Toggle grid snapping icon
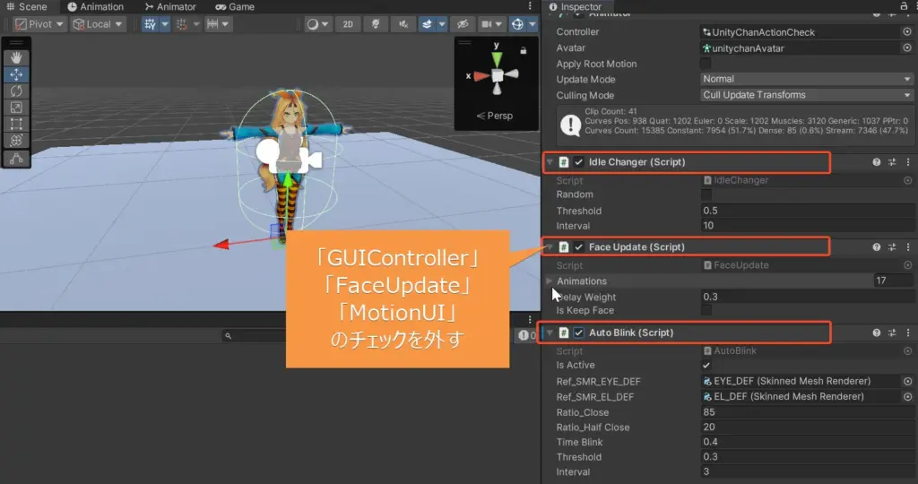The image size is (918, 484). pos(182,24)
